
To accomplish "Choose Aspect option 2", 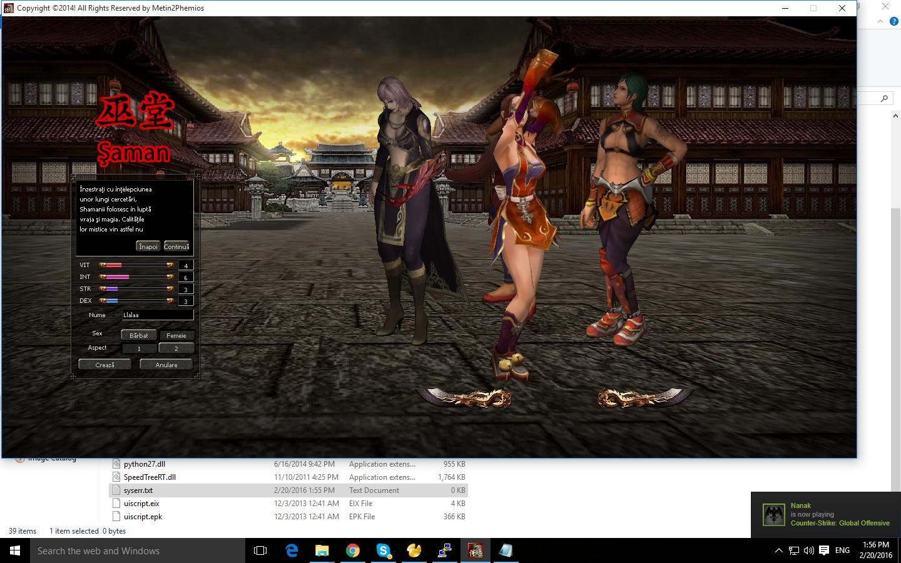I will [176, 348].
